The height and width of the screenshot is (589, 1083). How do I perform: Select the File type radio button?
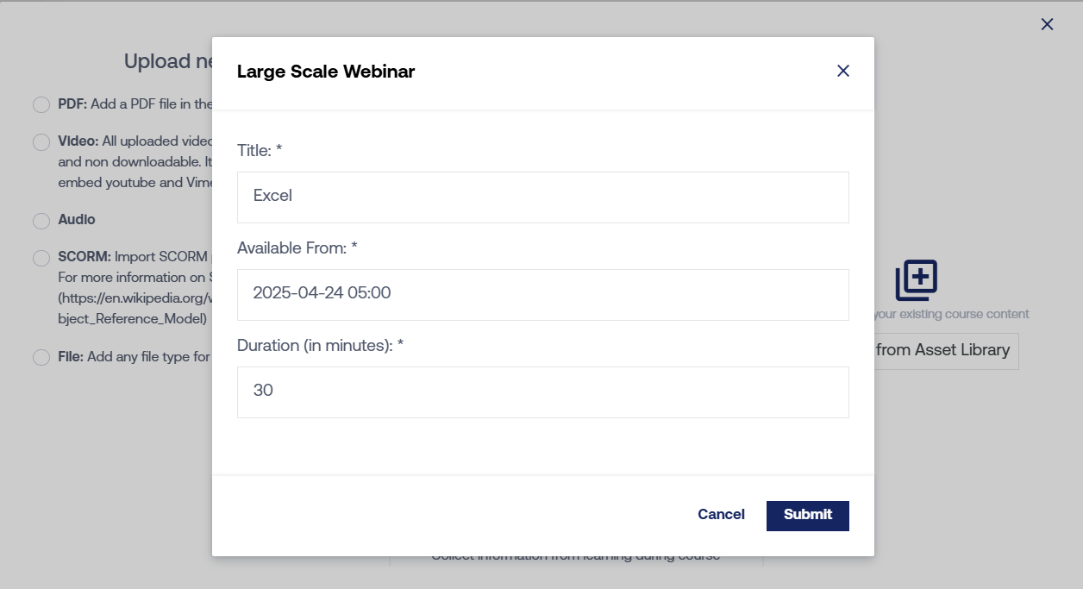click(41, 357)
